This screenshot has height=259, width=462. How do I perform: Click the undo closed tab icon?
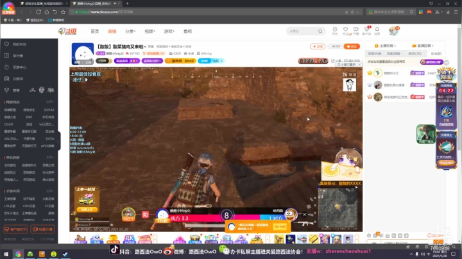[55, 12]
